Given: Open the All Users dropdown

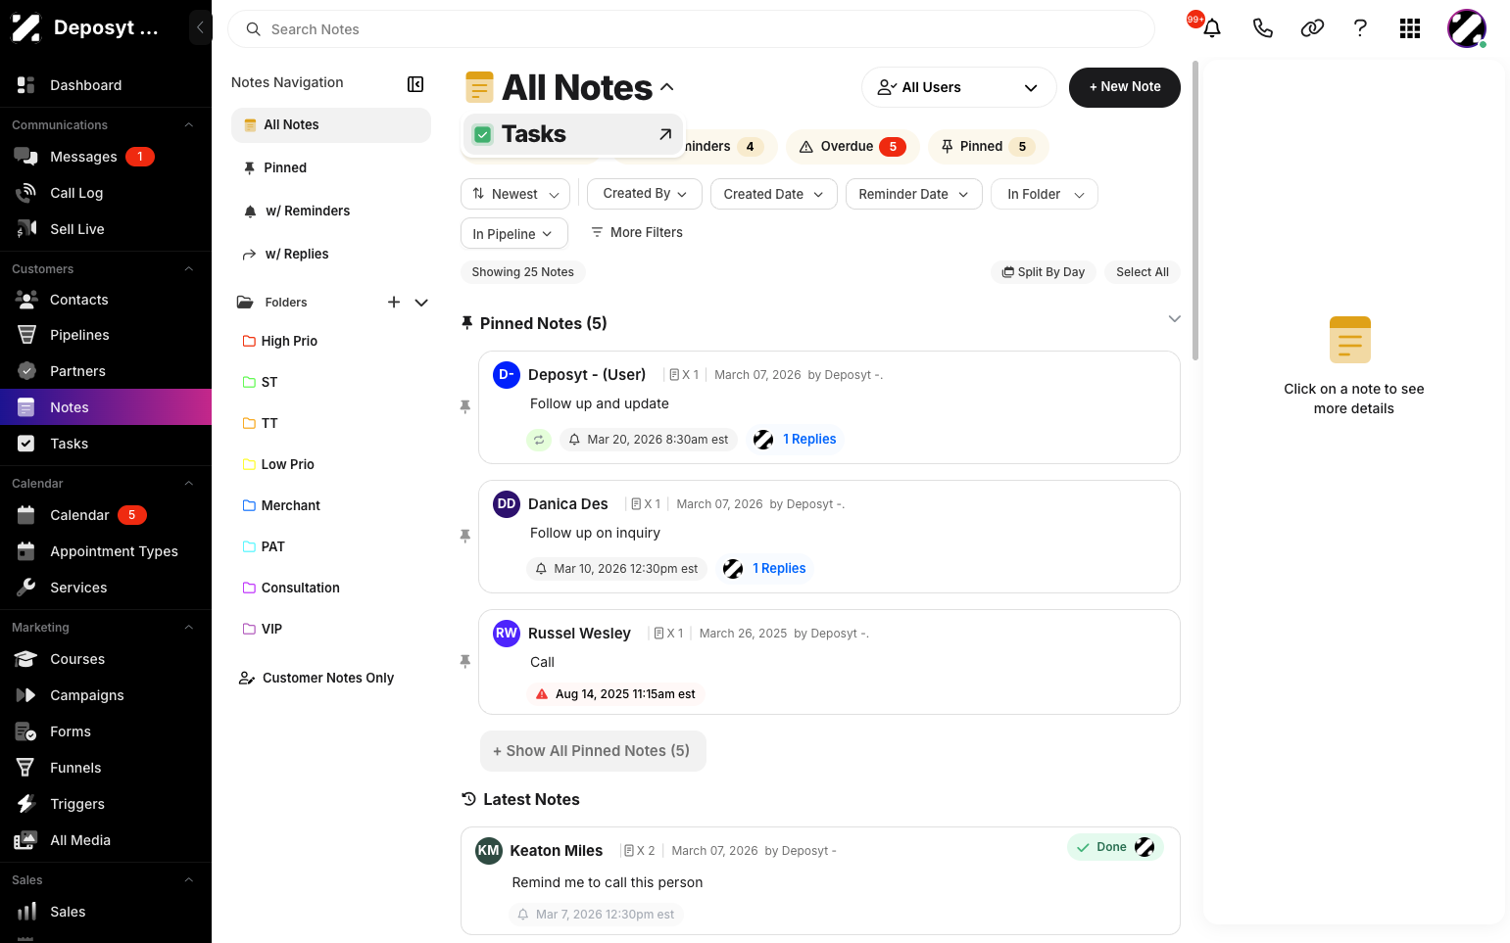Looking at the screenshot, I should 958,87.
